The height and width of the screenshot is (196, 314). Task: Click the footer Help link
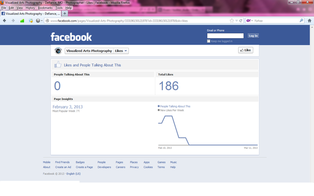pos(173,167)
